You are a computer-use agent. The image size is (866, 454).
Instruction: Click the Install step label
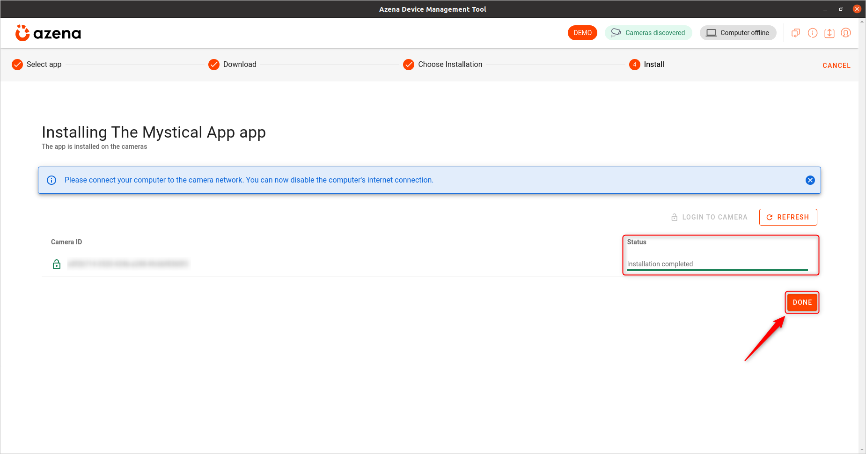(x=654, y=65)
